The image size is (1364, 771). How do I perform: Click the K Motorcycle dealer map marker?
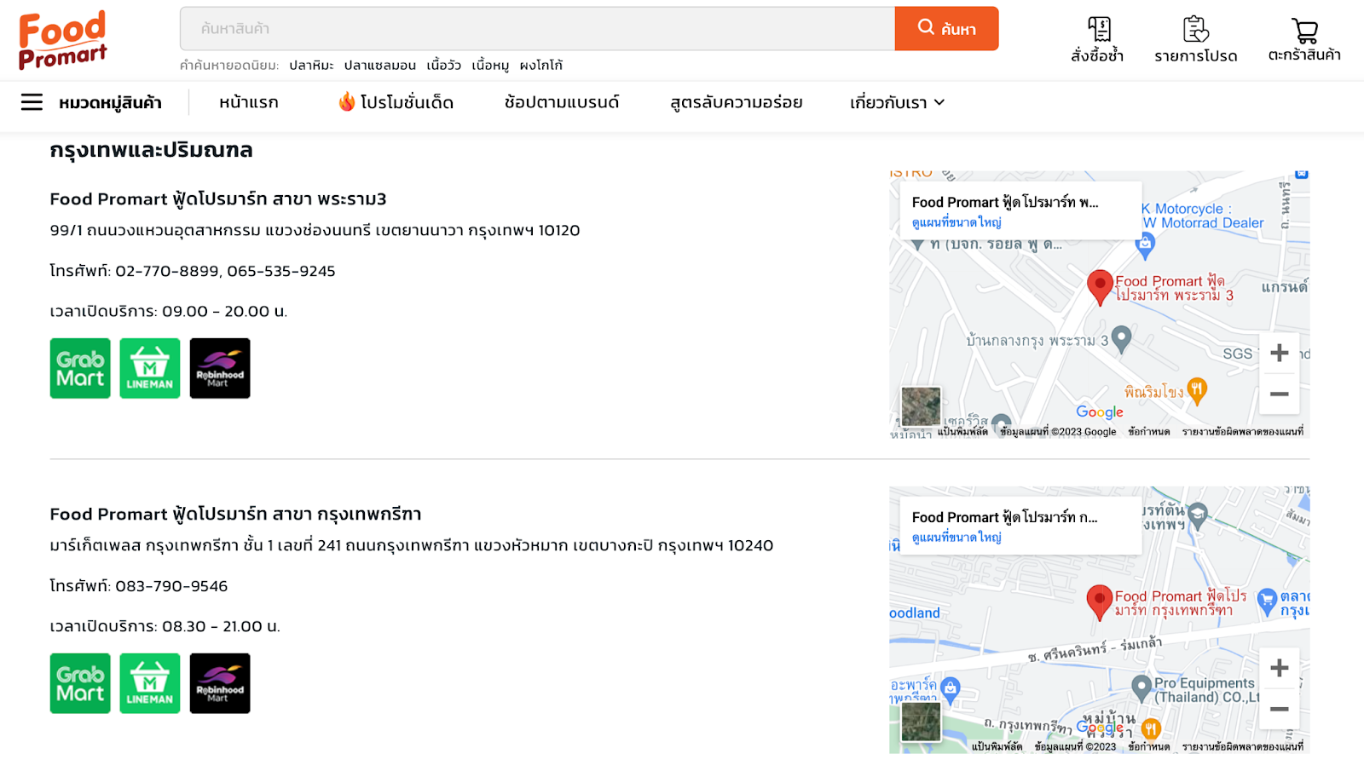1145,245
